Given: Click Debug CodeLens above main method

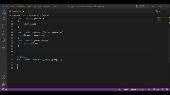Looking at the screenshot, I should coord(24,57).
